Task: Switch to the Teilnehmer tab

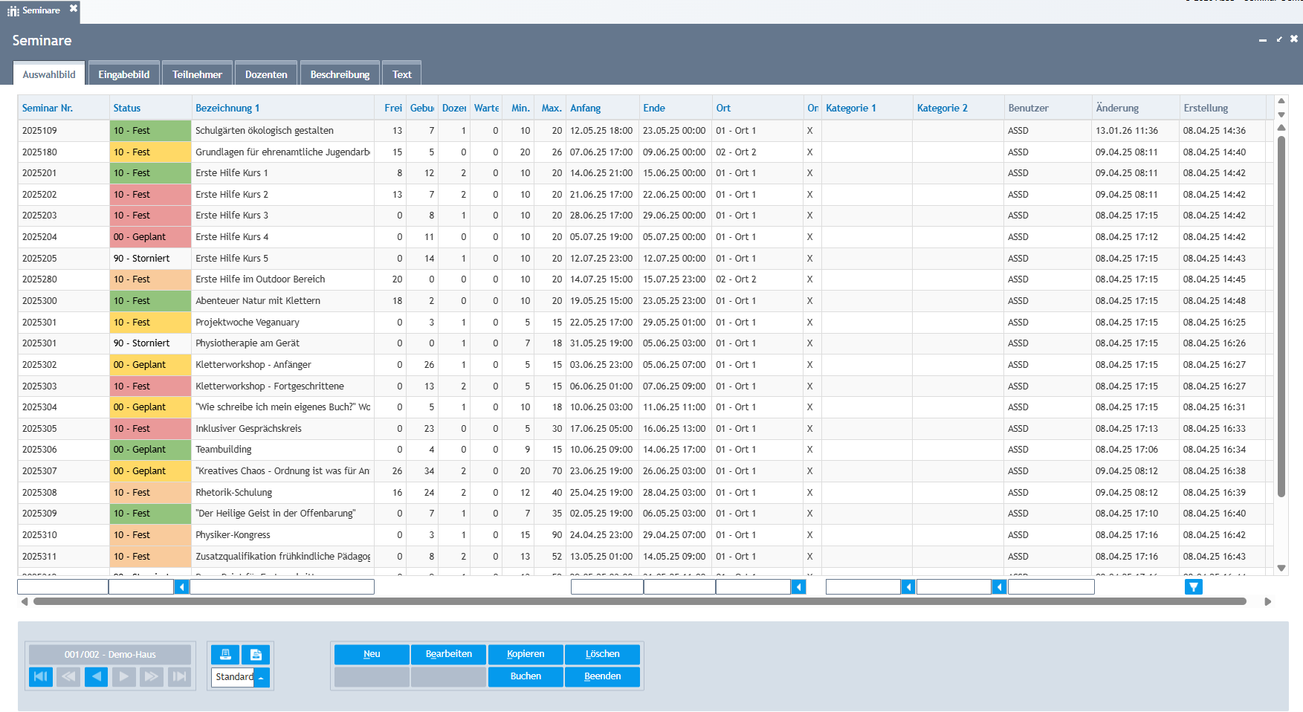Action: (197, 74)
